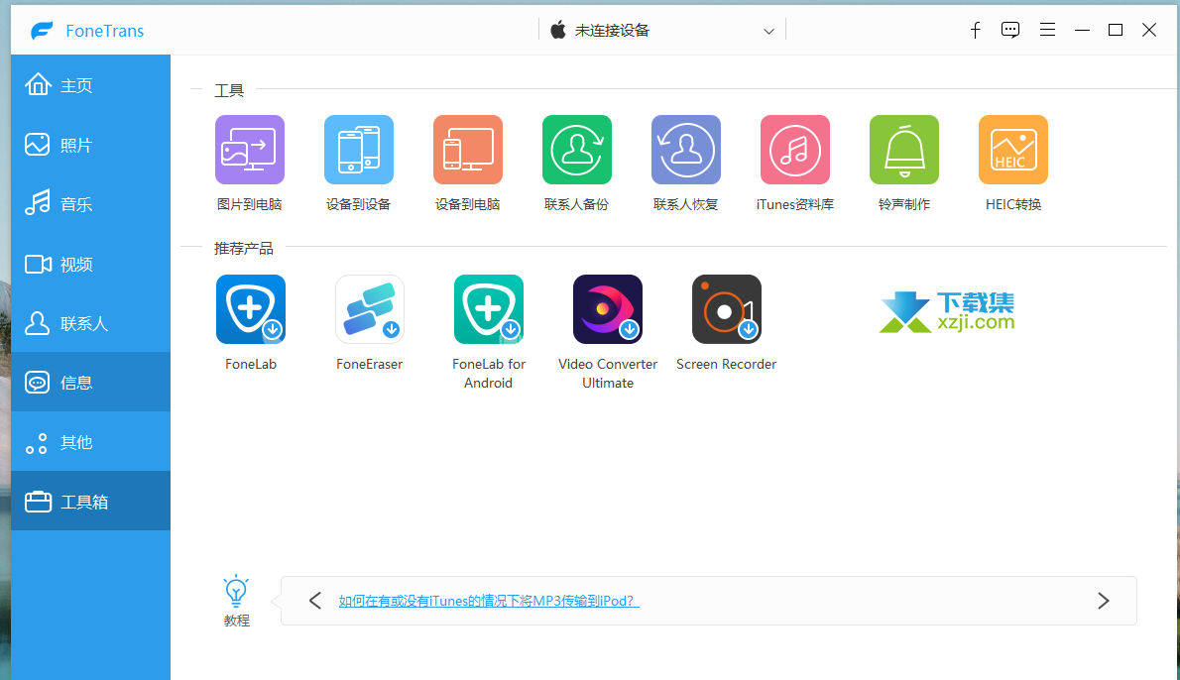Viewport: 1180px width, 680px height.
Task: Click the FoneTrans logo
Action: (x=42, y=31)
